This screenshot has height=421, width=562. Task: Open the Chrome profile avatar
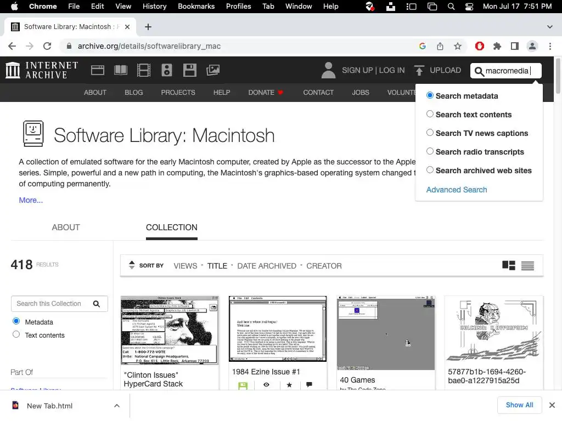[532, 46]
